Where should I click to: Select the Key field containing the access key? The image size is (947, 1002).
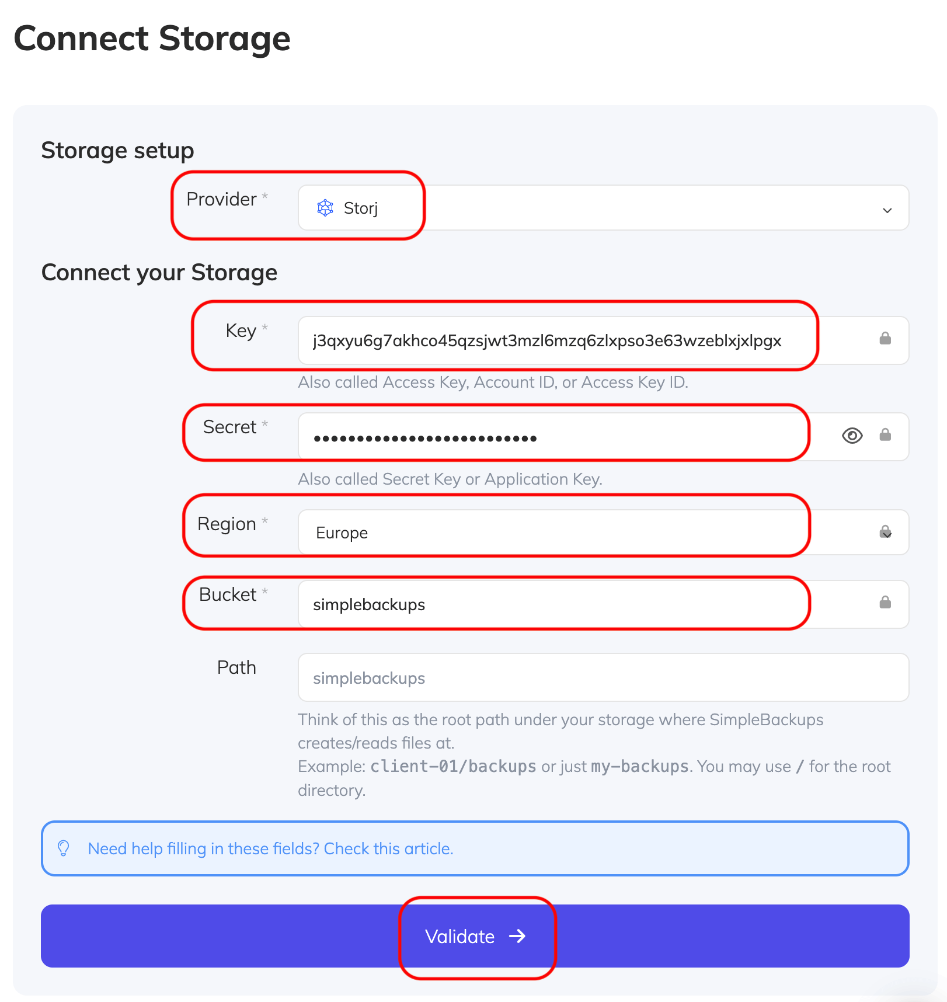click(555, 340)
